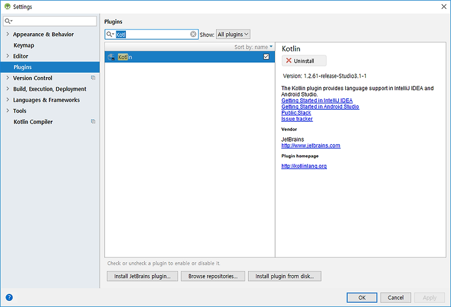Click the settings search input field
451x307 pixels.
[x=50, y=21]
